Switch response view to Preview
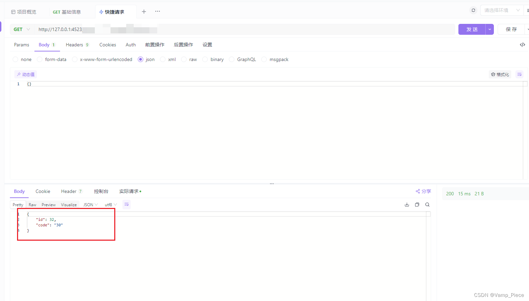Image resolution: width=529 pixels, height=301 pixels. coord(49,205)
